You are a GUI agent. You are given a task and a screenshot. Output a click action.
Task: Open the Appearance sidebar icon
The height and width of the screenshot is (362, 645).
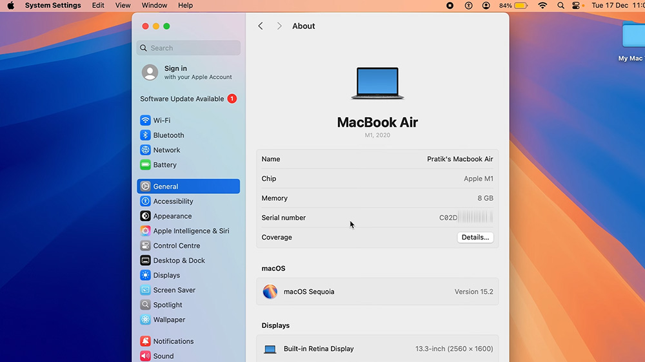pos(145,216)
